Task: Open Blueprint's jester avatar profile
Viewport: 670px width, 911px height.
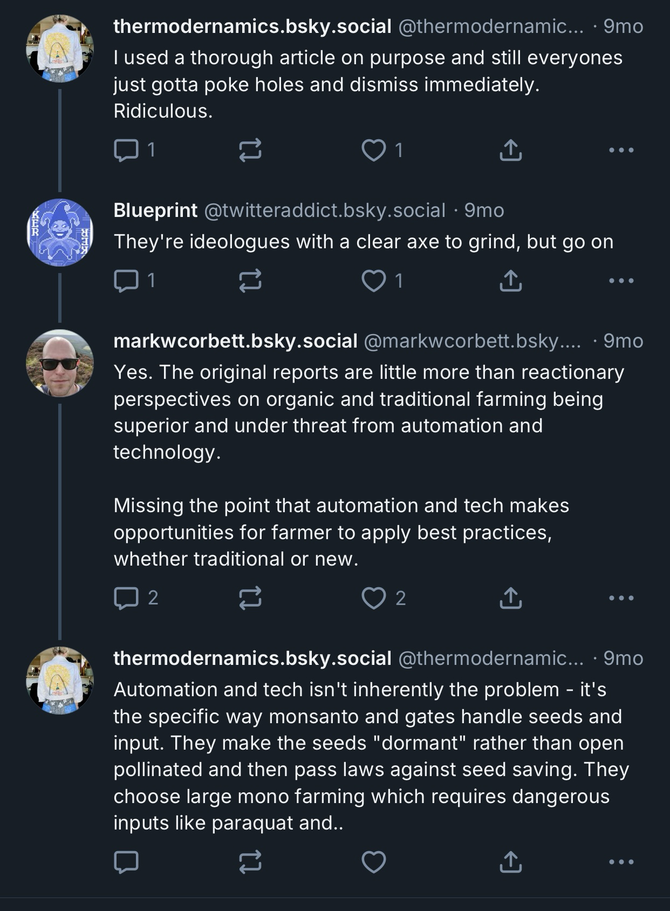Action: (x=60, y=233)
